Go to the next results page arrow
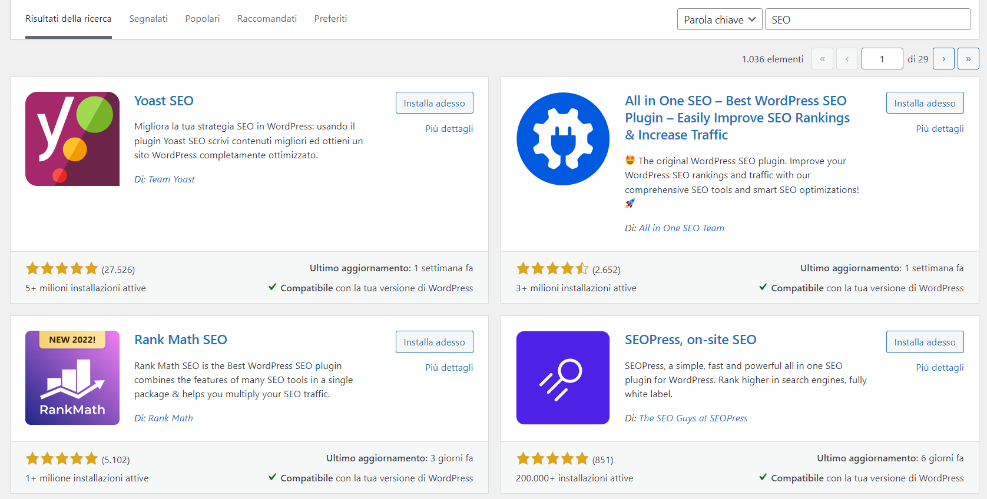 click(x=943, y=59)
